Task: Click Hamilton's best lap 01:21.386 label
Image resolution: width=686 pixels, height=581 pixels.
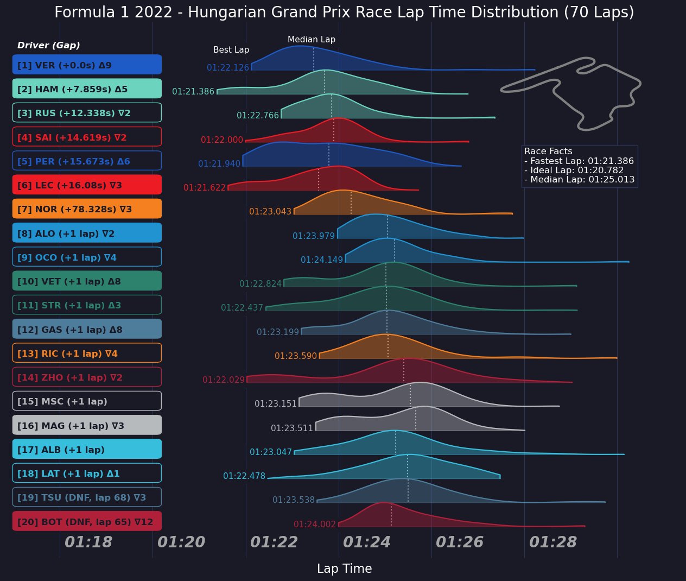Action: 193,92
